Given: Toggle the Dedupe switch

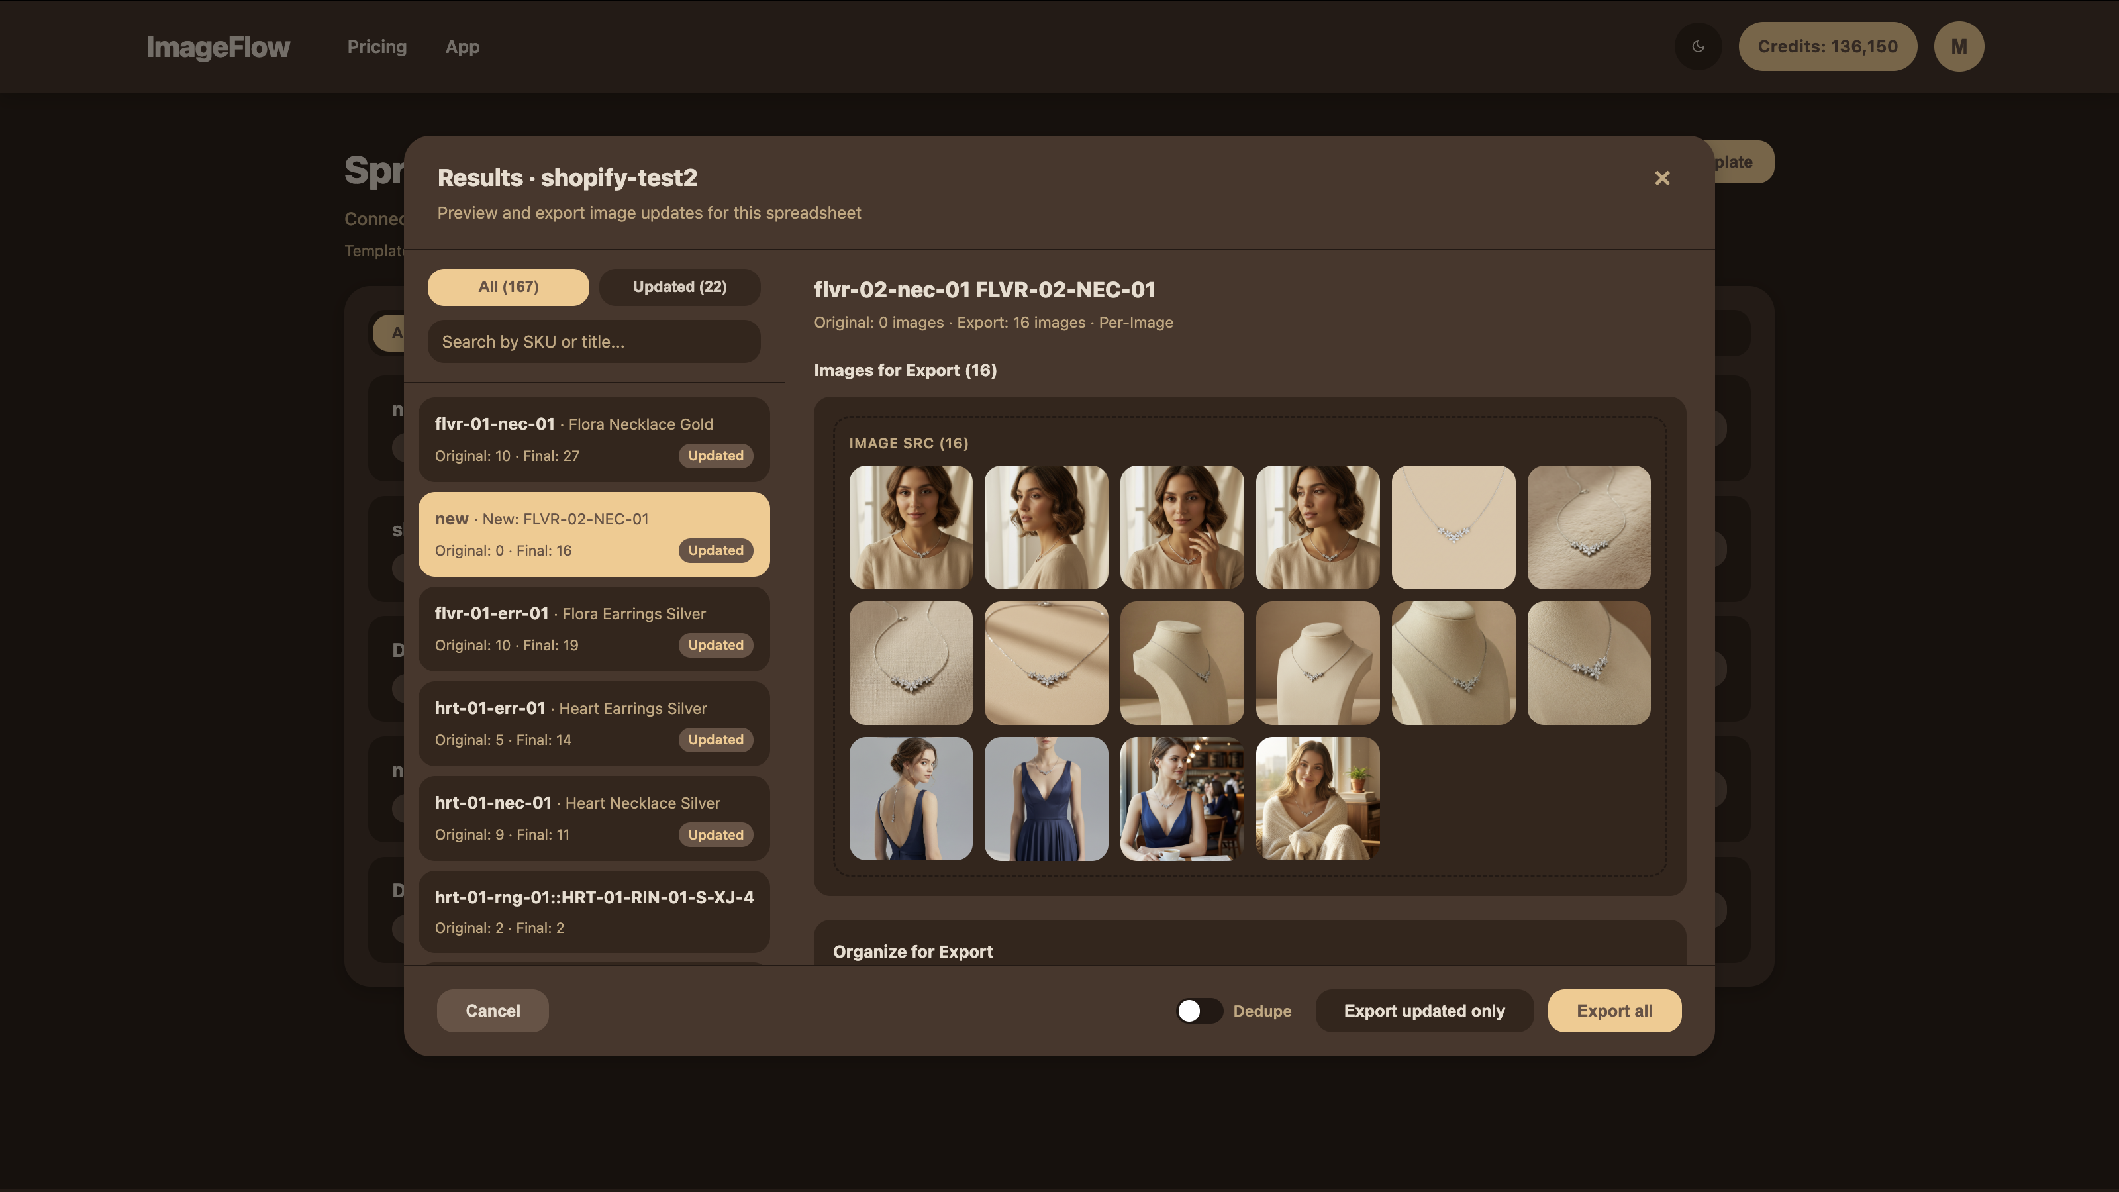Looking at the screenshot, I should point(1199,1010).
